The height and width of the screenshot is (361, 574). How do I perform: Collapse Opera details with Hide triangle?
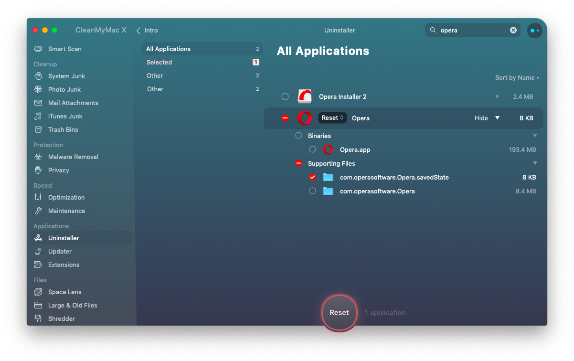[x=497, y=118]
